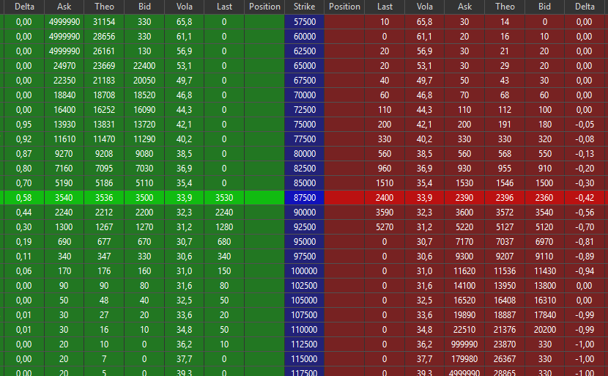
Task: Click the call position cell for strike 87500
Action: pyautogui.click(x=264, y=198)
